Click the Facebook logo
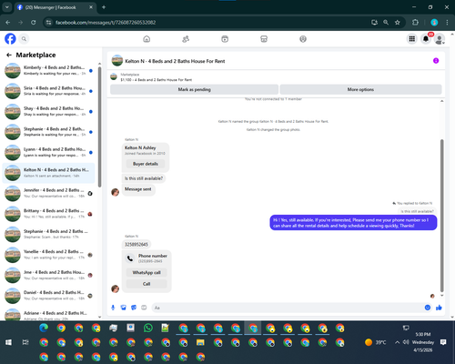Viewport: 455px width, 364px height. tap(10, 39)
